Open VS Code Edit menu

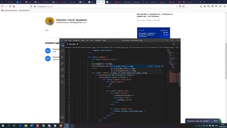click(70, 40)
